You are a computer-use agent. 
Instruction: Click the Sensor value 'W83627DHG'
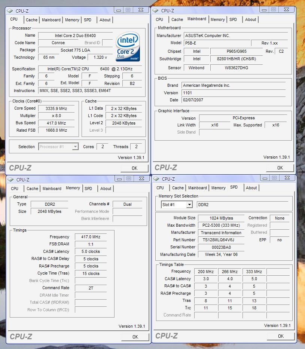pyautogui.click(x=237, y=68)
